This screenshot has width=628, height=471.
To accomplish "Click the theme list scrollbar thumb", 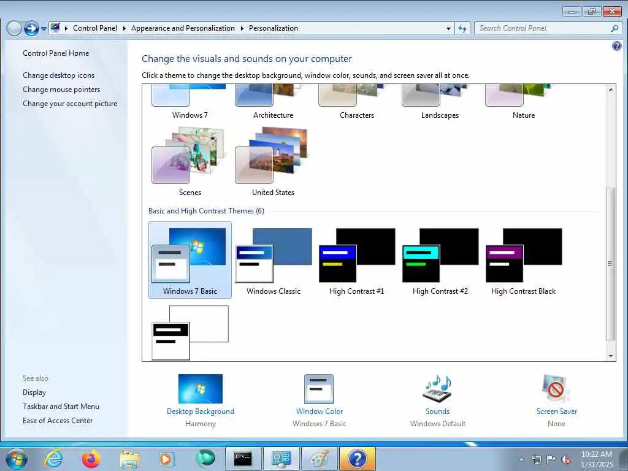I will 610,264.
